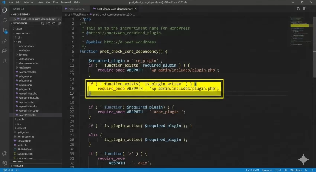
Task: Click srcs breadcrumb in editor path
Action: click(68, 14)
